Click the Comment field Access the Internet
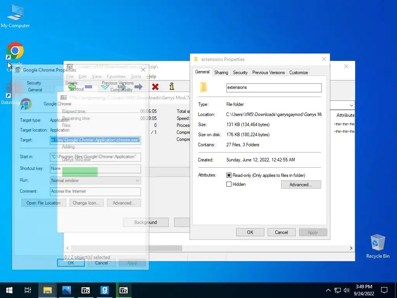Screen dimensions: 397x298 point(95,191)
